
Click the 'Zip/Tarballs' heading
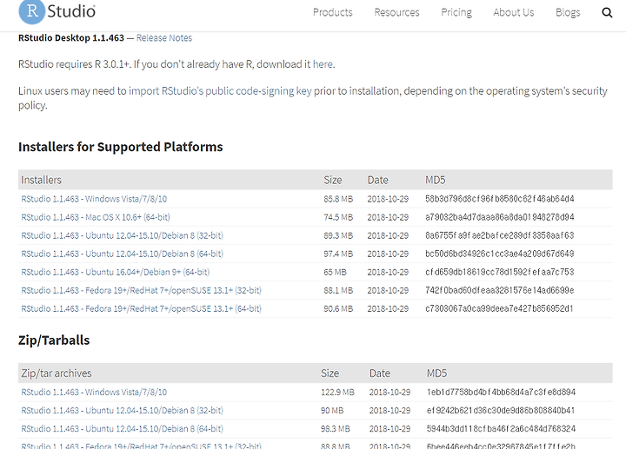pos(54,340)
